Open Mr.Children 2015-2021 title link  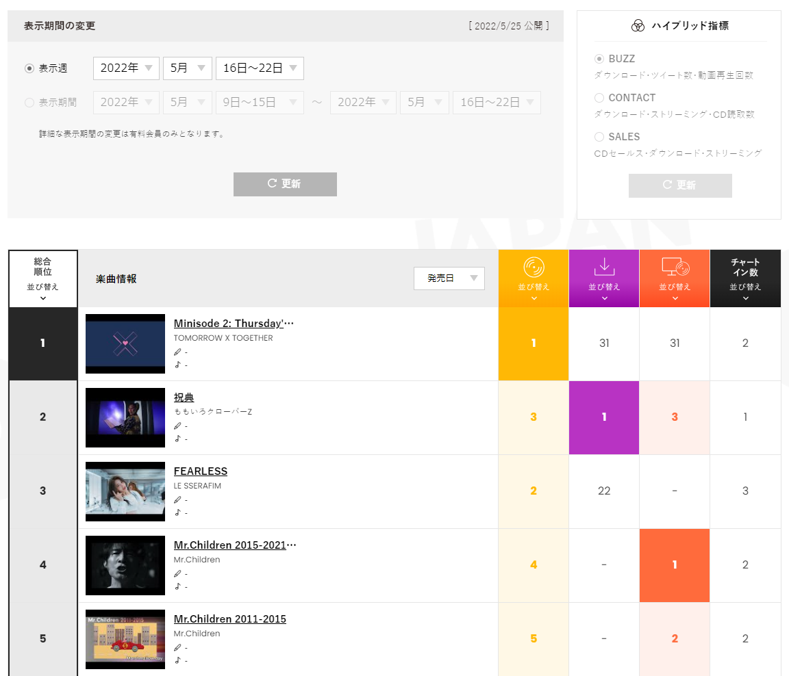pos(234,545)
